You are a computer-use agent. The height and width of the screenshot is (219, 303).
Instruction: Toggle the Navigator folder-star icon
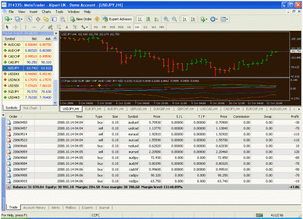[46, 19]
